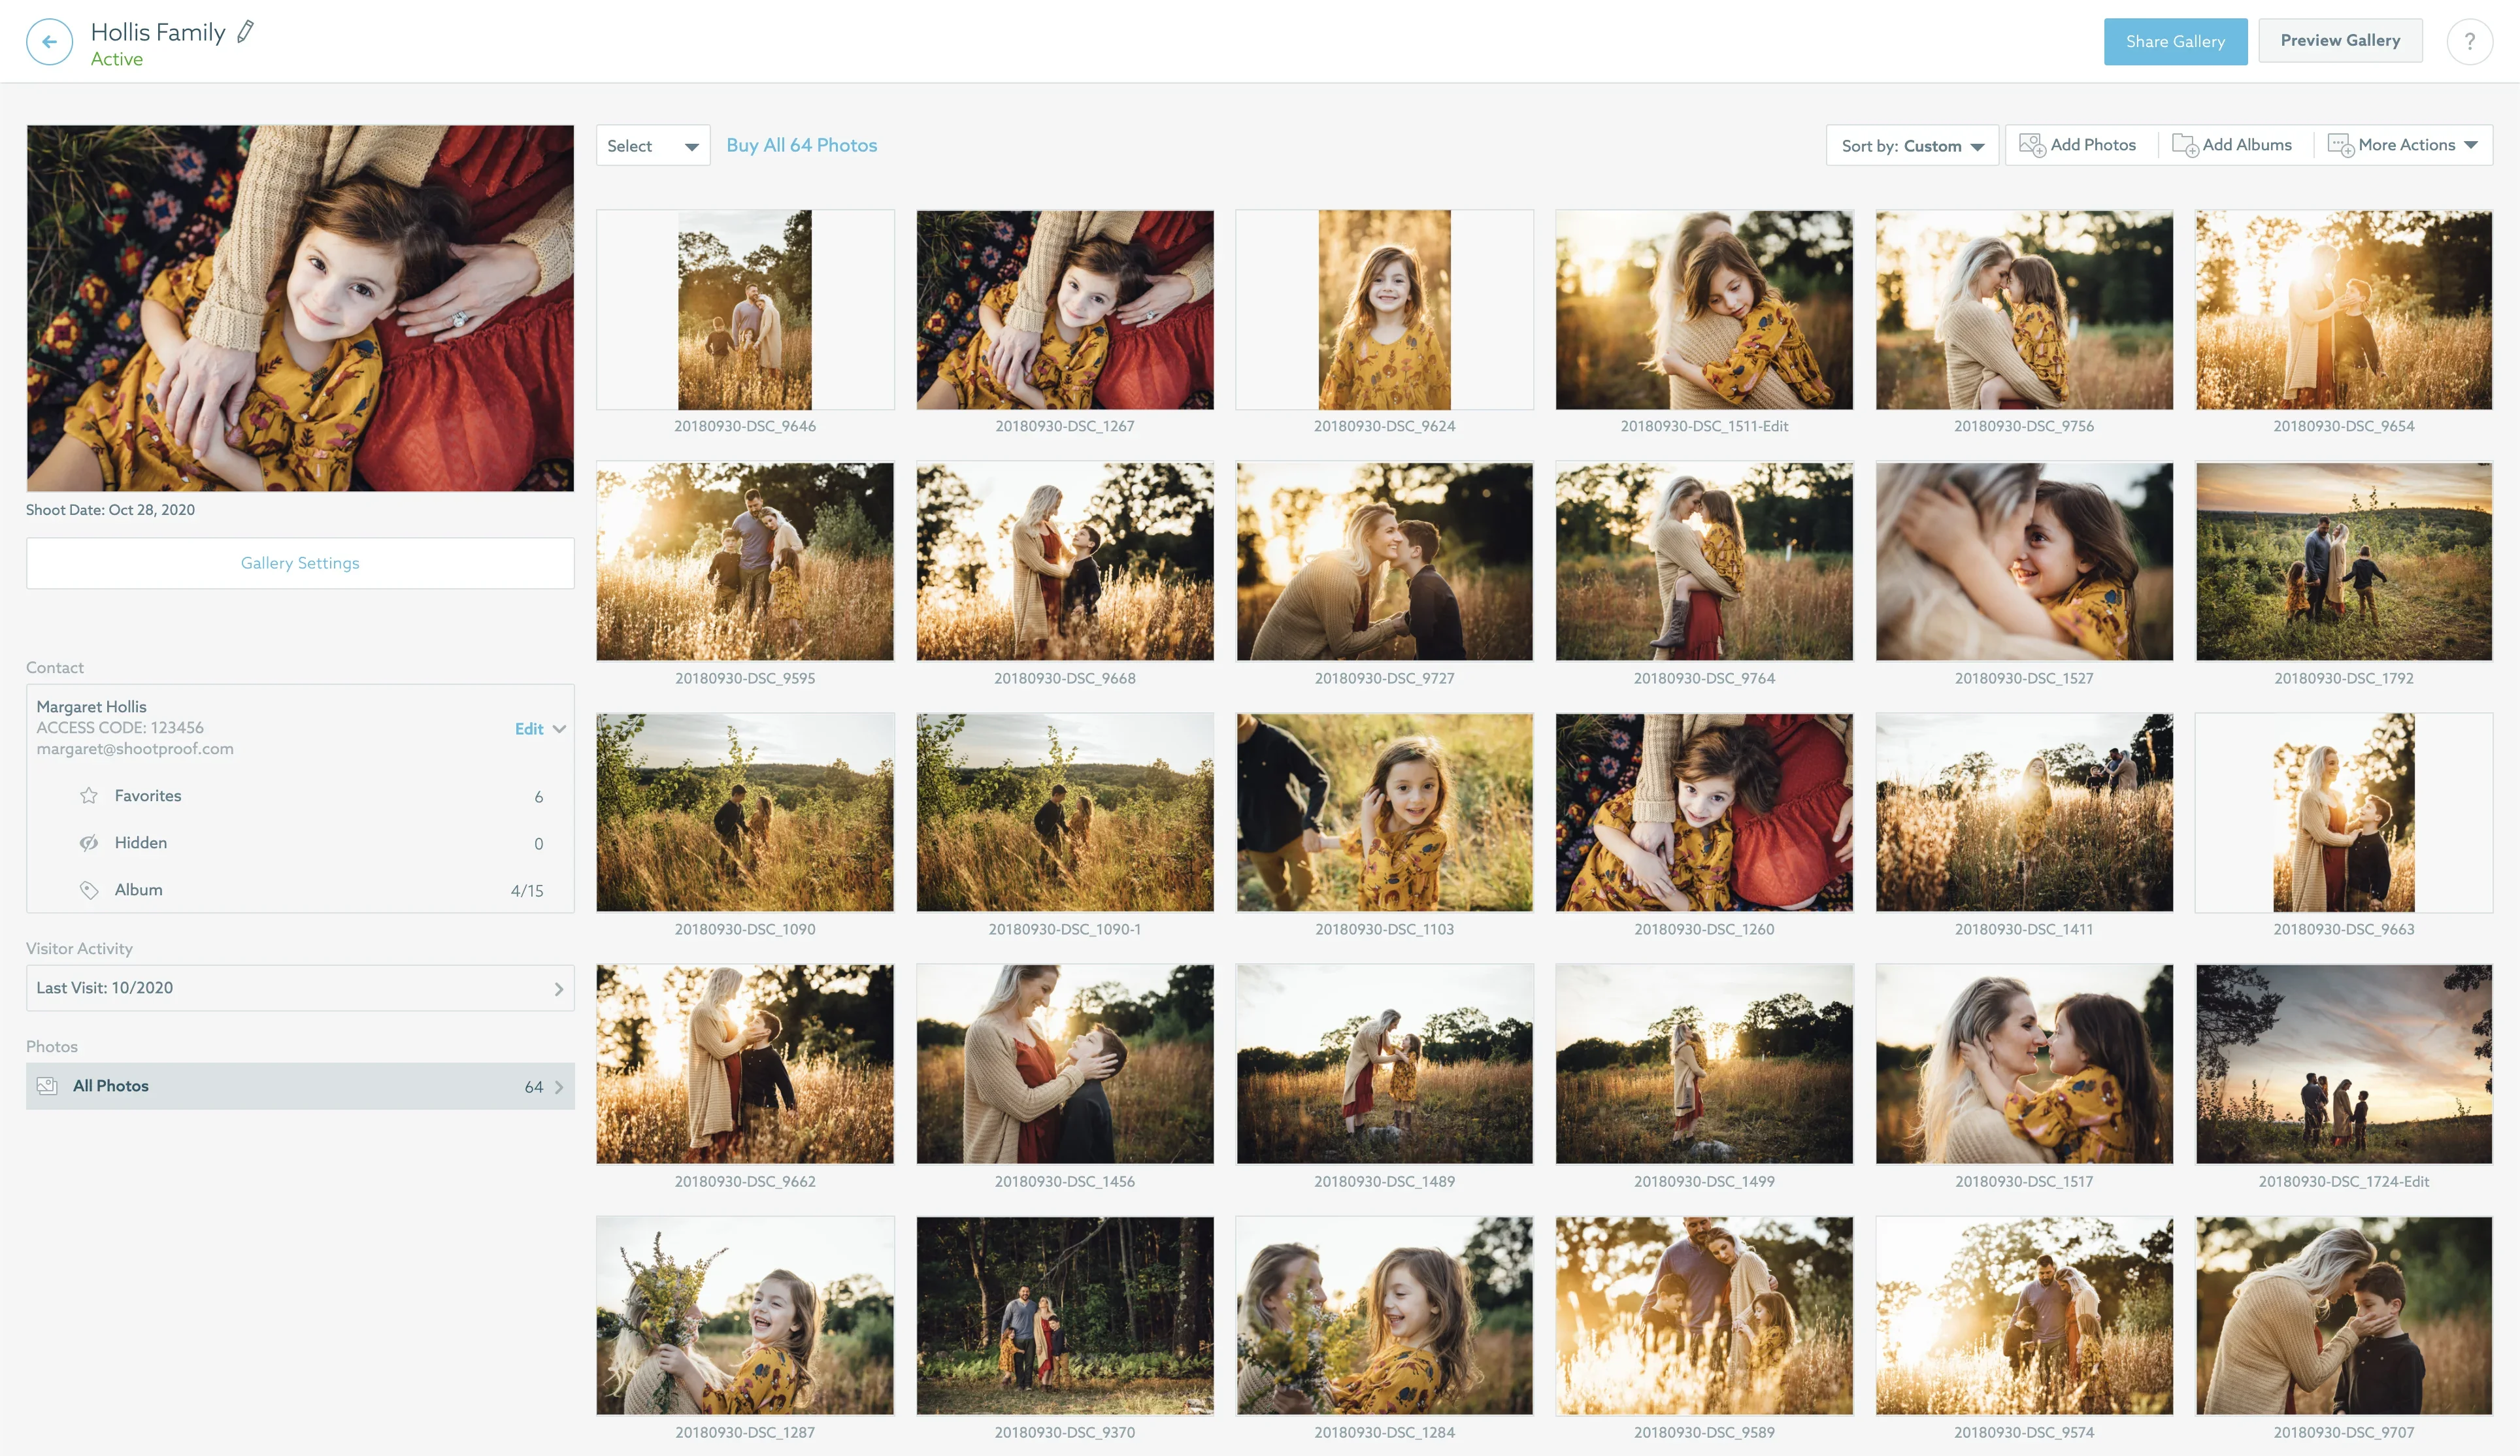Click the Favorites star icon in the sidebar
The image size is (2520, 1456).
click(90, 795)
